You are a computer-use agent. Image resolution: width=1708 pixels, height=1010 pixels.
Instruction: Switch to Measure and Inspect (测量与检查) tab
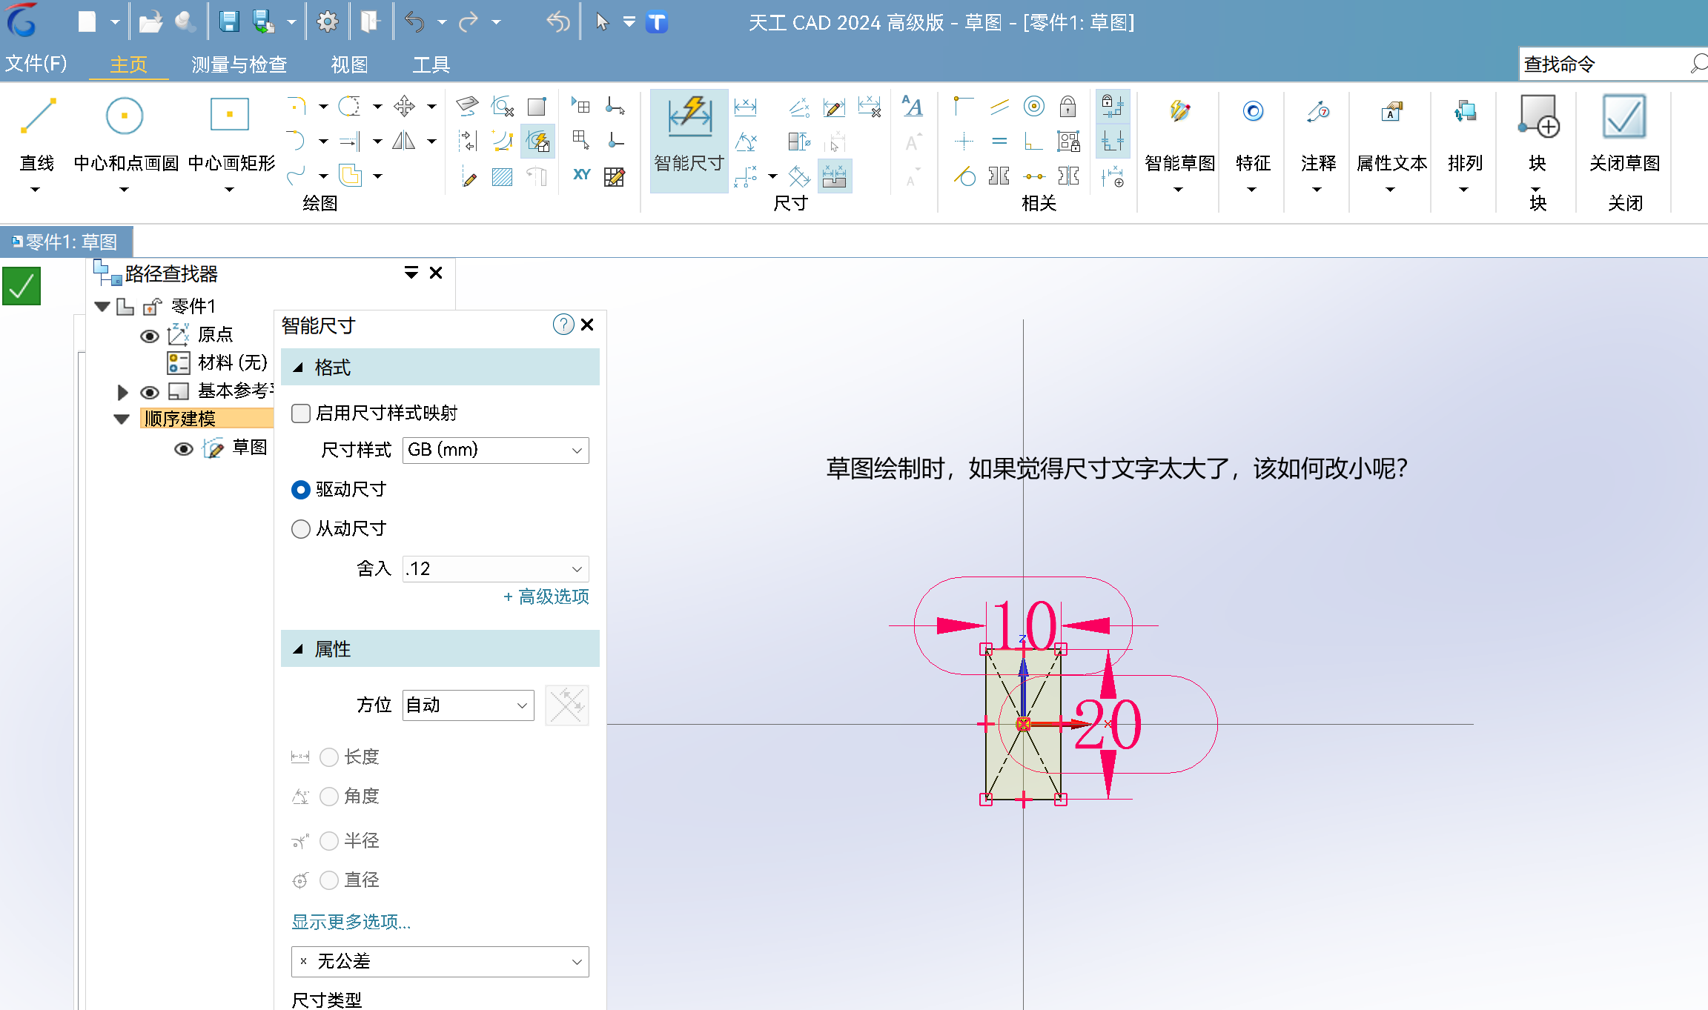(239, 64)
